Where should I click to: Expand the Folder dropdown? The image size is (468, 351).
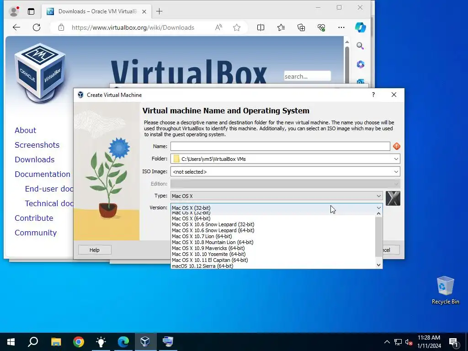[396, 159]
